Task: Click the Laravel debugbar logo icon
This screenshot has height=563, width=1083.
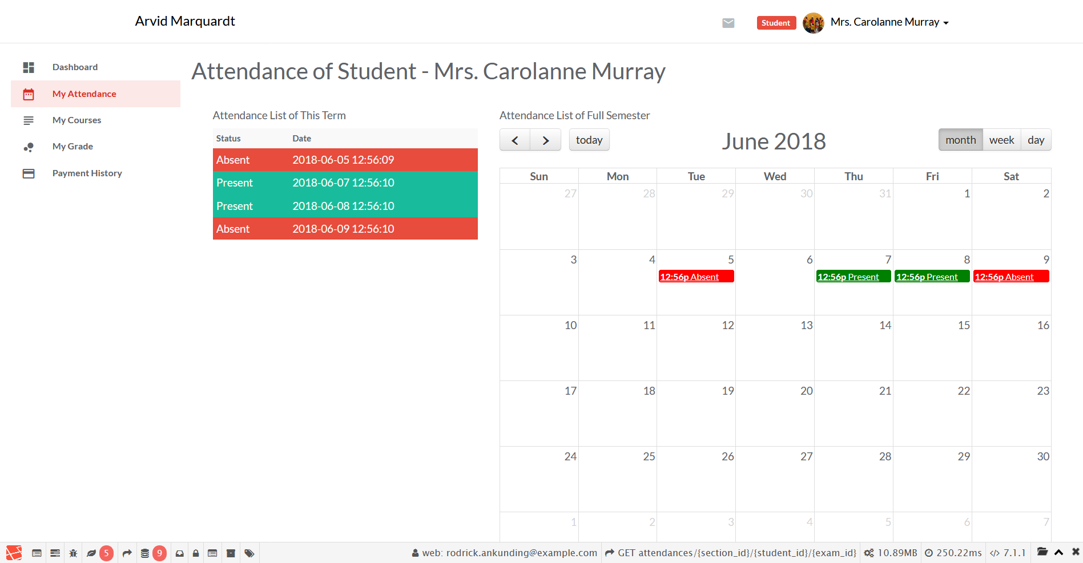Action: pyautogui.click(x=14, y=553)
